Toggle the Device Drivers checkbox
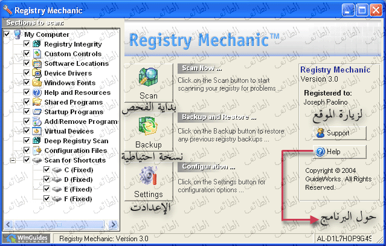The width and height of the screenshot is (386, 246). click(27, 73)
